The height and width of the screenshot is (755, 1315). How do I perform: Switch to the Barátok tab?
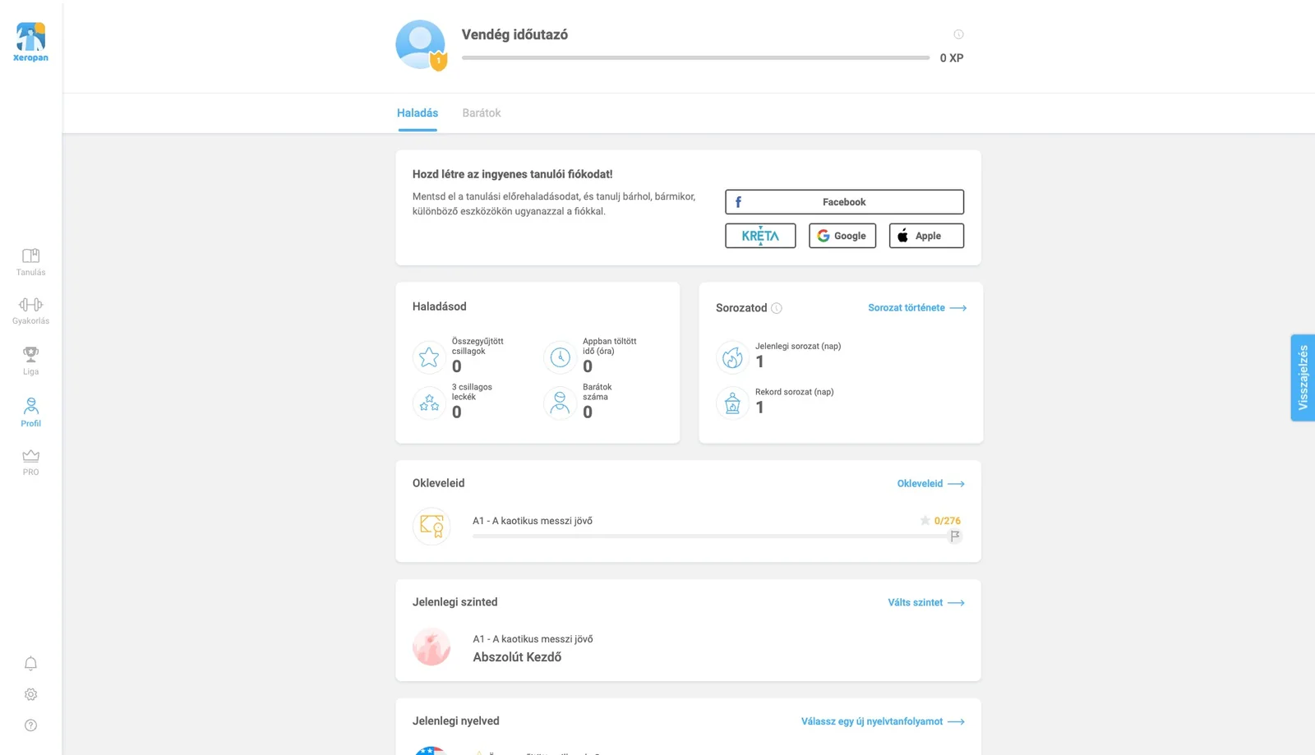pos(482,113)
